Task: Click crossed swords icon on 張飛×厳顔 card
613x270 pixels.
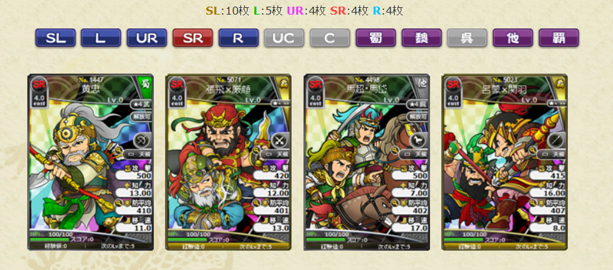Action: 281,140
